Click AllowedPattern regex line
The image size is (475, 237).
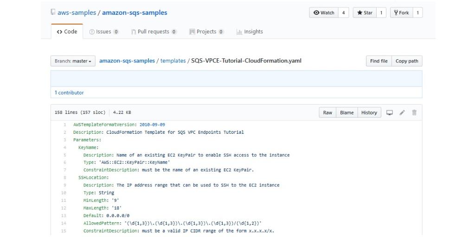click(173, 223)
